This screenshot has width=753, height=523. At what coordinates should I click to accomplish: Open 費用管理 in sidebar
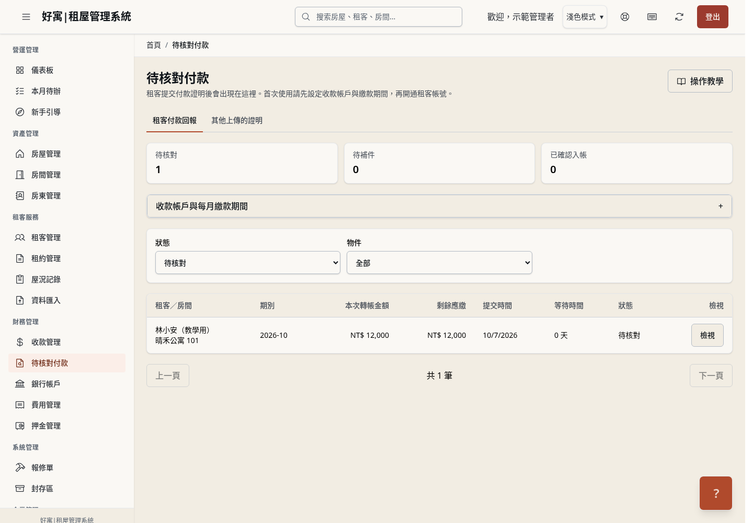coord(67,405)
